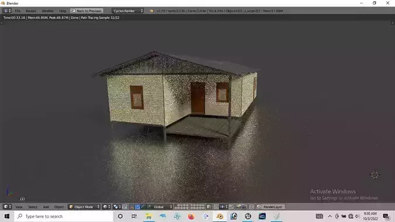Image resolution: width=395 pixels, height=222 pixels.
Task: Open the viewport shading selector
Action: coord(106,207)
